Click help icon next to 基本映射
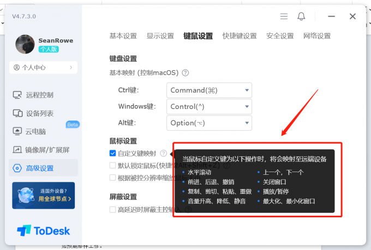 point(185,73)
